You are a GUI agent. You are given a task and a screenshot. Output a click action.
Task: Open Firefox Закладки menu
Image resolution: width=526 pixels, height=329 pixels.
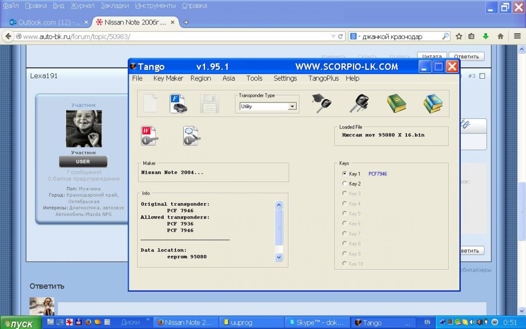[x=115, y=6]
